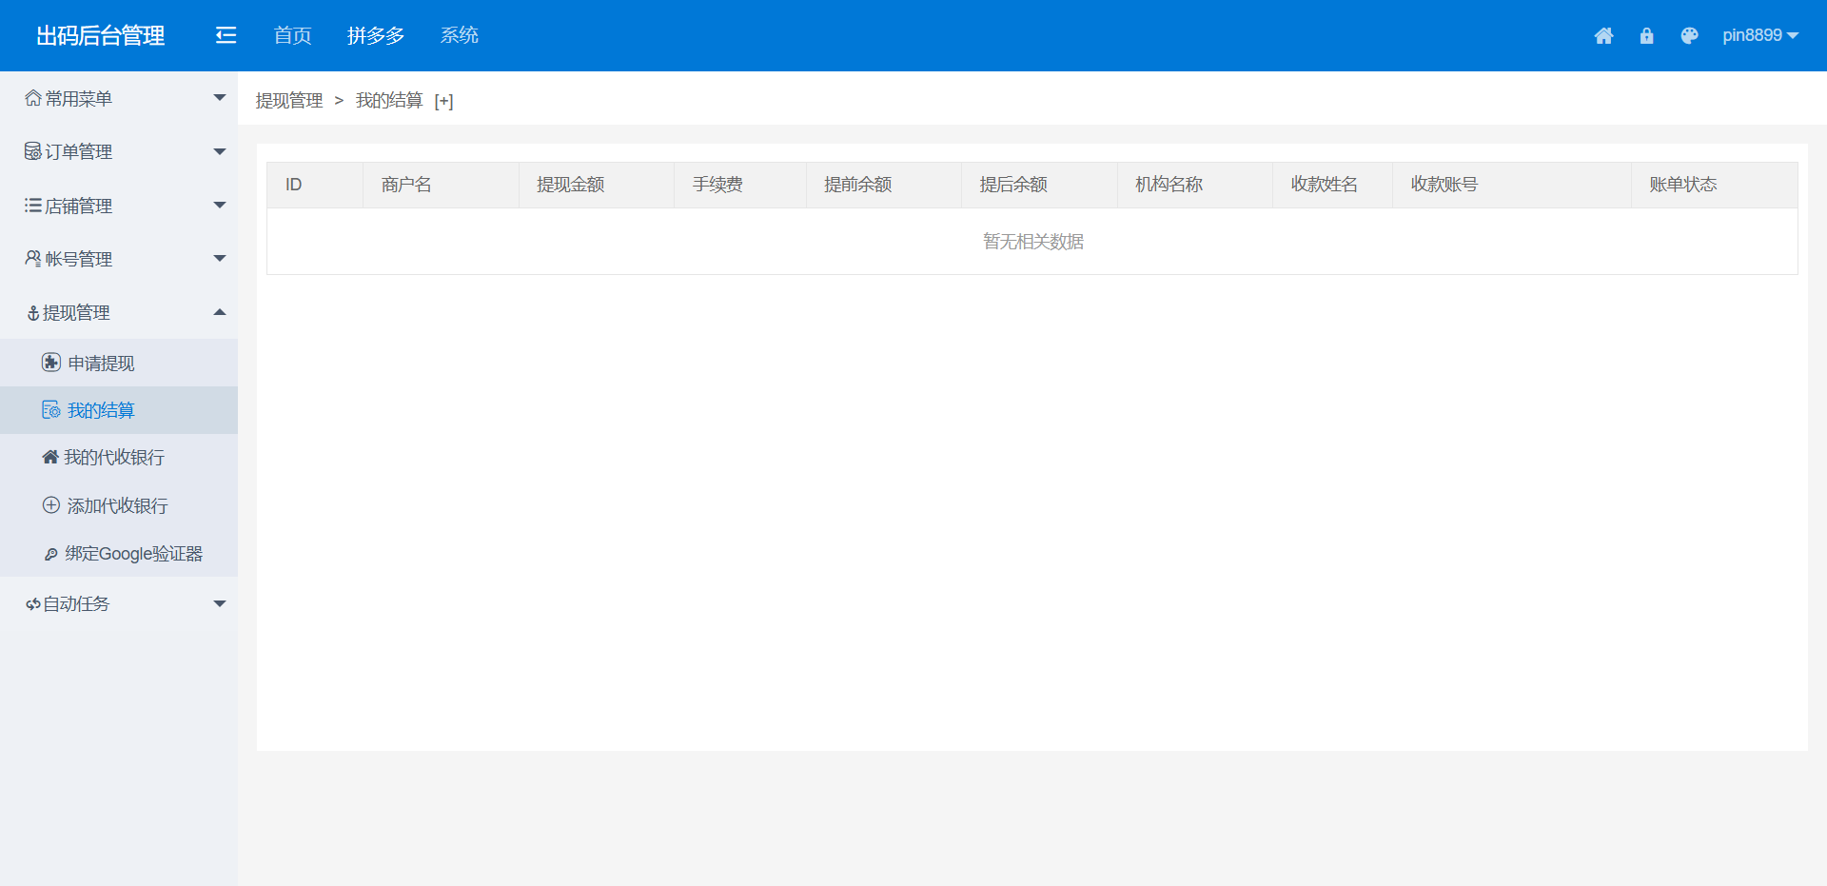Select the 系统 top navigation tab
The height and width of the screenshot is (886, 1827).
pos(459,35)
